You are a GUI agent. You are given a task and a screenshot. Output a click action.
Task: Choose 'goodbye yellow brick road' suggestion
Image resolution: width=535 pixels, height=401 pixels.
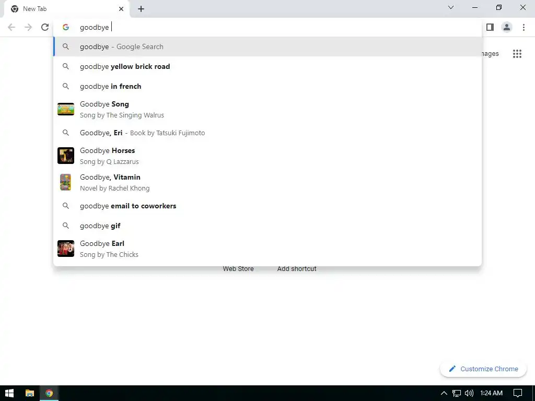click(x=267, y=66)
